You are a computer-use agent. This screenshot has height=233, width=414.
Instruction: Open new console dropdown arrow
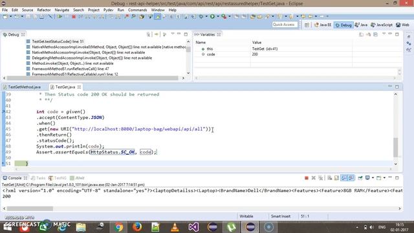tap(384, 178)
